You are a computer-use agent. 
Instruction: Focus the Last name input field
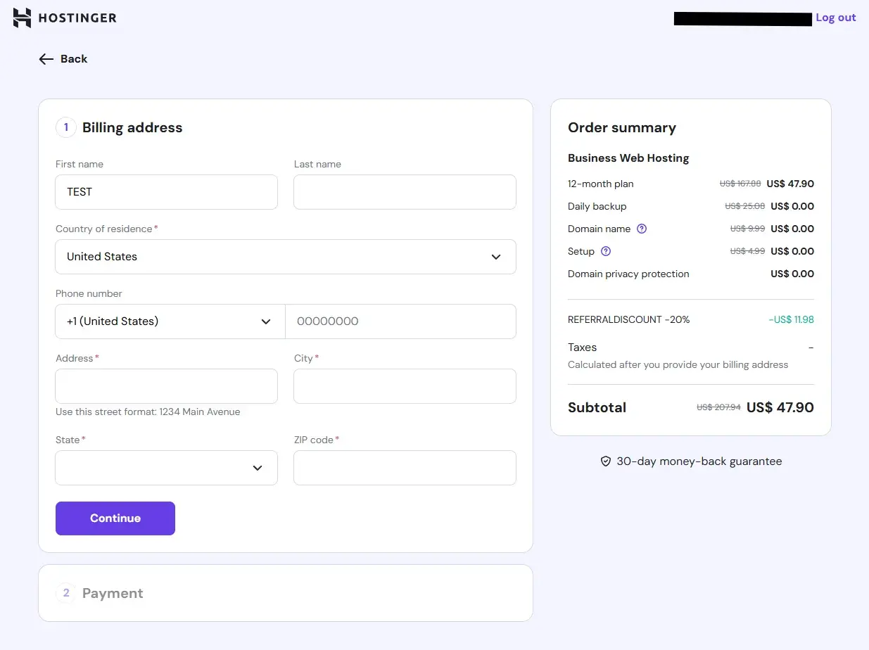click(405, 192)
